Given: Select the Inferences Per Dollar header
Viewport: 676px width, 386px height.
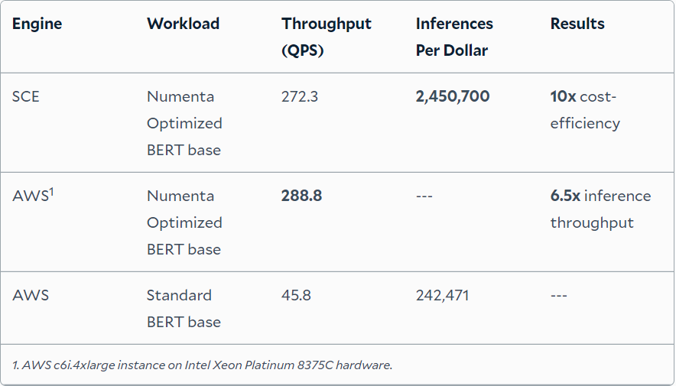Looking at the screenshot, I should coord(454,37).
